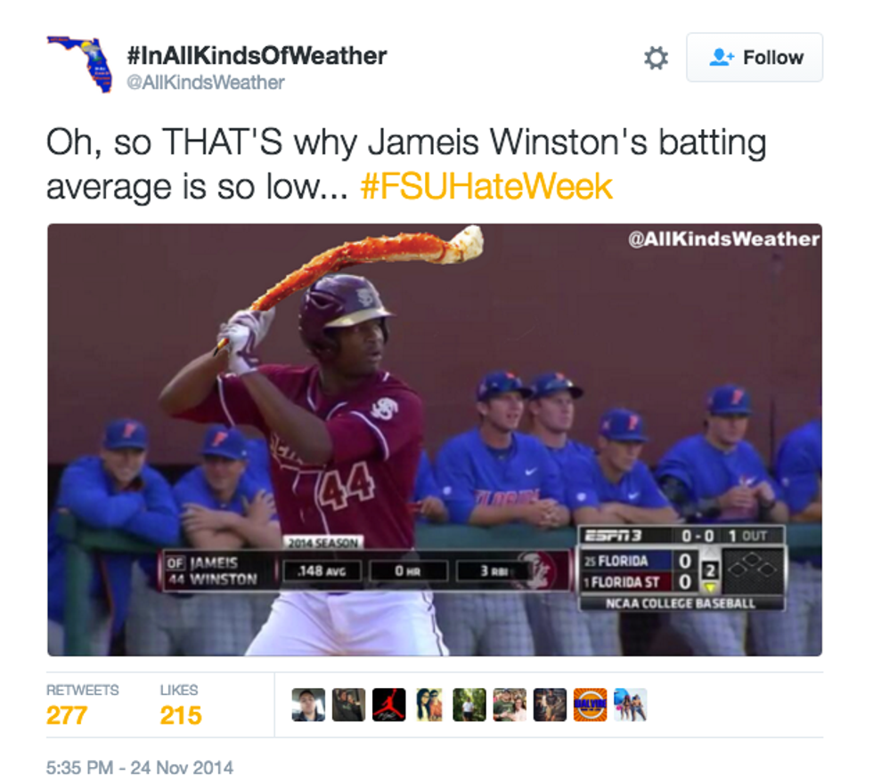Viewport: 873px width, 776px height.
Task: Click the Follow button
Action: (755, 57)
